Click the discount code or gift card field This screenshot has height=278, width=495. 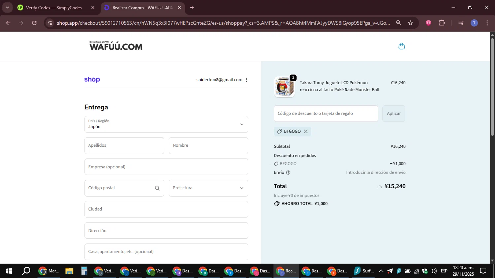tap(326, 113)
